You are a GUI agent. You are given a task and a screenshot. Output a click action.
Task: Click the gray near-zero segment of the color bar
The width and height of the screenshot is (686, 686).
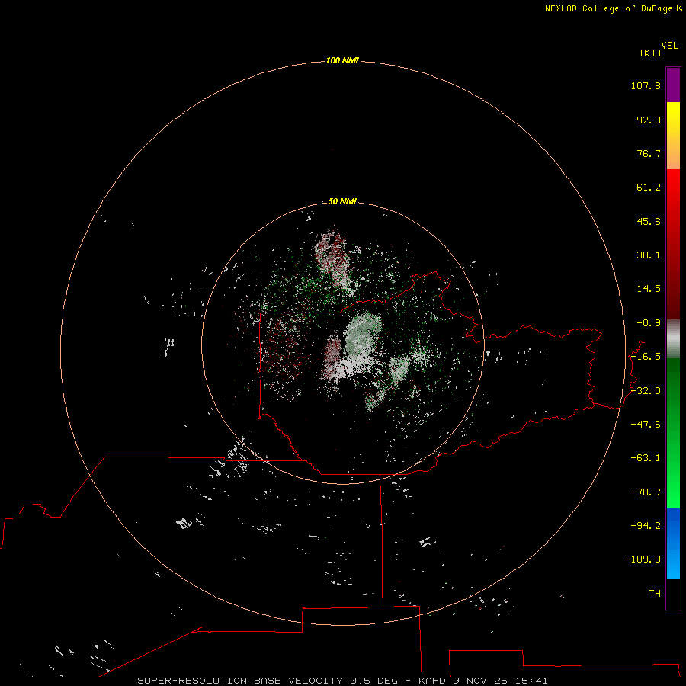tap(673, 339)
